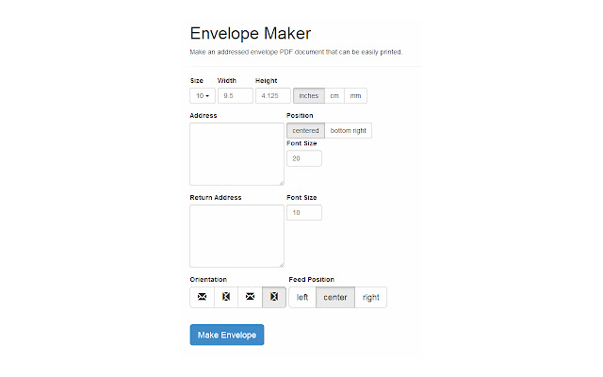The height and width of the screenshot is (377, 603).
Task: Focus the Address text area
Action: pos(236,155)
